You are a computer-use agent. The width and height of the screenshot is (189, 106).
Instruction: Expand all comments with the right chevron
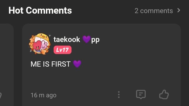[179, 10]
